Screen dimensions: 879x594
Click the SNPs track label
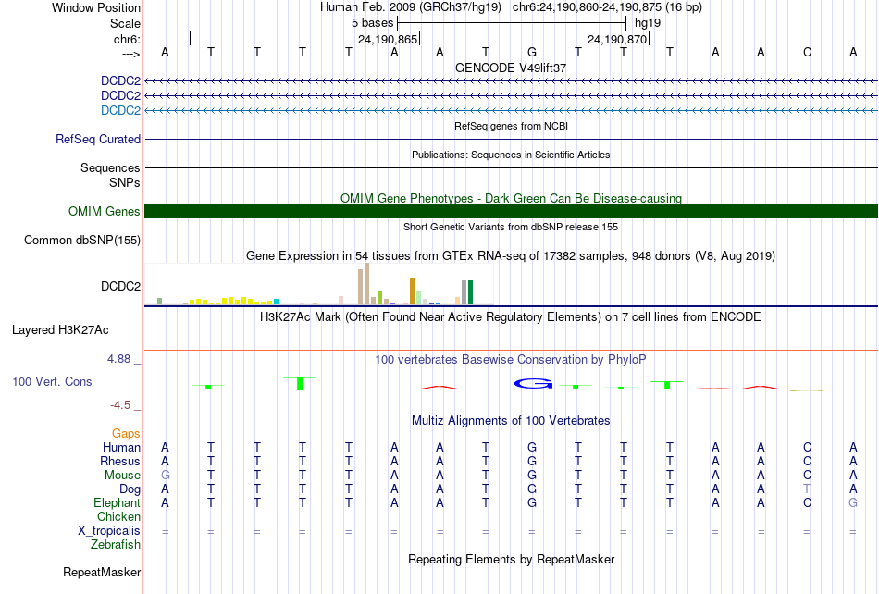coord(125,182)
